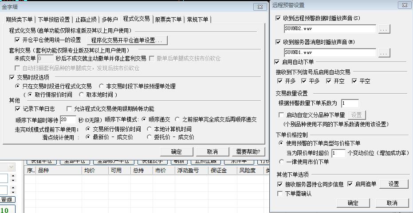This screenshot has height=213, width=413.
Task: Uncheck the 交易时段选项 checkbox
Action: (12, 77)
